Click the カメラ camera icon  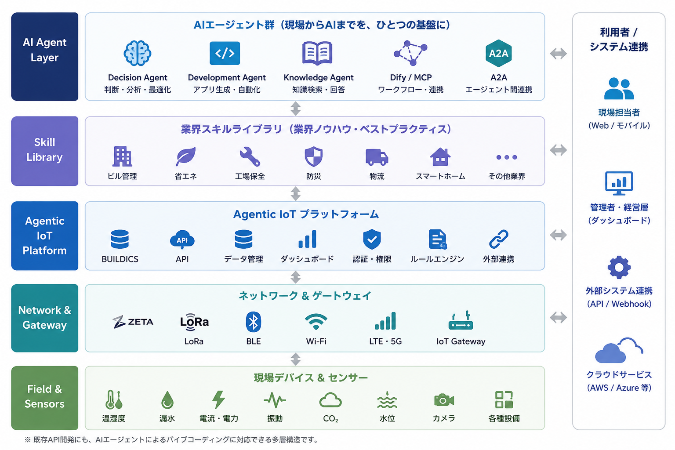tap(444, 400)
